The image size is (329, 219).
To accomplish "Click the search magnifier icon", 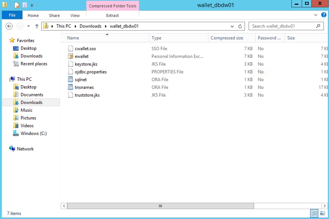I will pyautogui.click(x=318, y=26).
